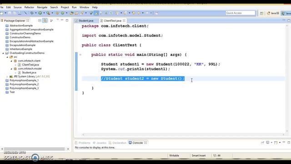Screen dimensions: 291x164
Task: Select Student.java in Package Explorer
Action: tap(29, 72)
